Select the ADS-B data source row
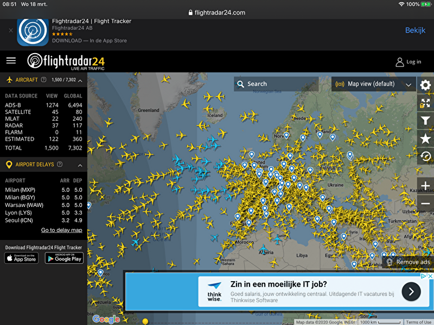Screen dimensions: 434x325 pos(43,105)
